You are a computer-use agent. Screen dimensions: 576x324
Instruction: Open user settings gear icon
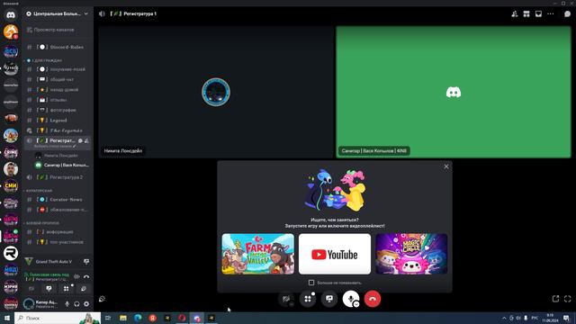(x=86, y=304)
